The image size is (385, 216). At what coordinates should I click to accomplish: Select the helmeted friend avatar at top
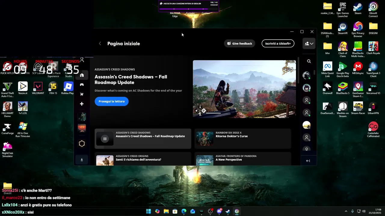tap(306, 75)
